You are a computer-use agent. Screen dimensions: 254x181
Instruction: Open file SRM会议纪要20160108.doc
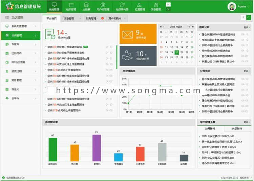tap(218, 158)
